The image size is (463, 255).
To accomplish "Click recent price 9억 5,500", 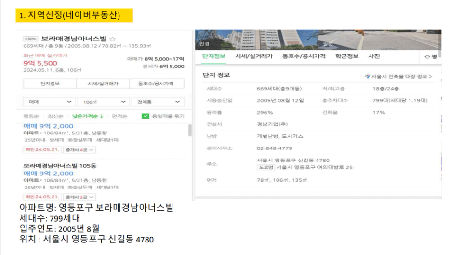I will pyautogui.click(x=40, y=63).
